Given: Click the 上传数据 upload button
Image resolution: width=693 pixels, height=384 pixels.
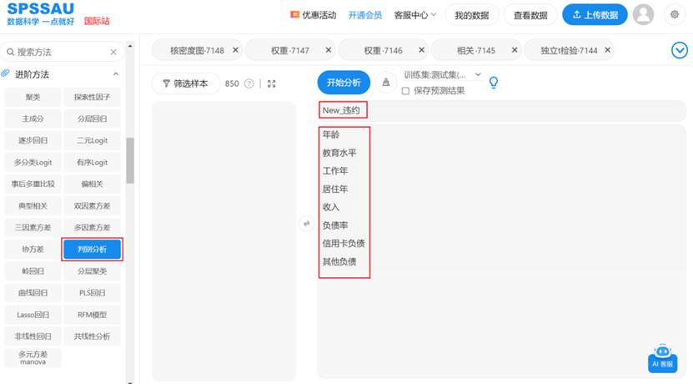Looking at the screenshot, I should click(x=595, y=14).
